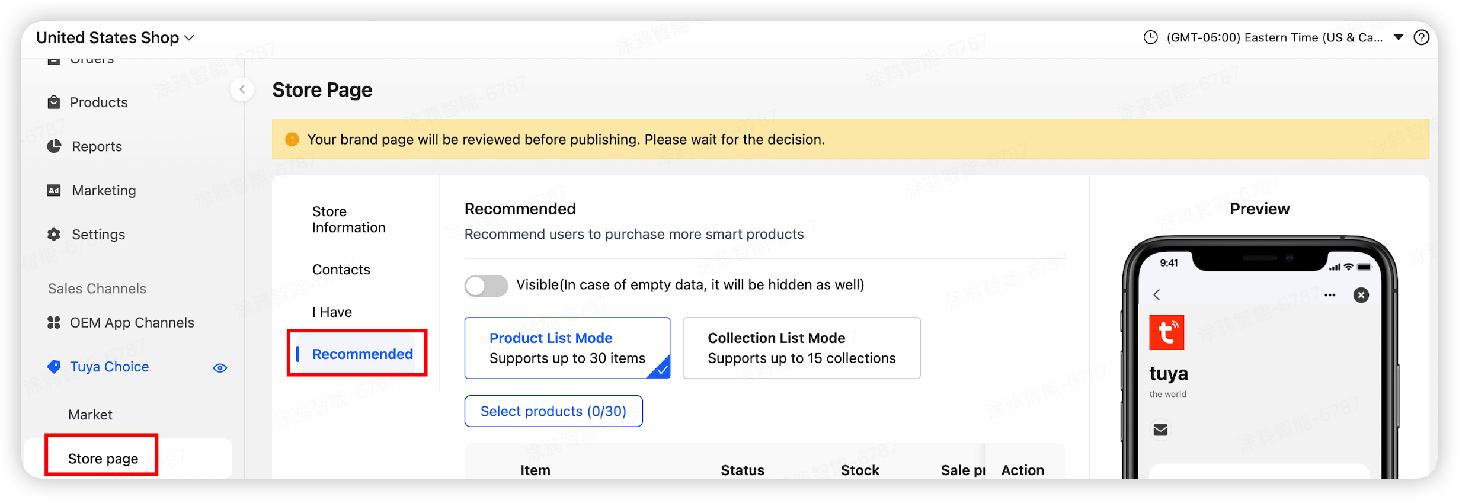Click the Action column header
Image resolution: width=1459 pixels, height=500 pixels.
(x=1022, y=470)
